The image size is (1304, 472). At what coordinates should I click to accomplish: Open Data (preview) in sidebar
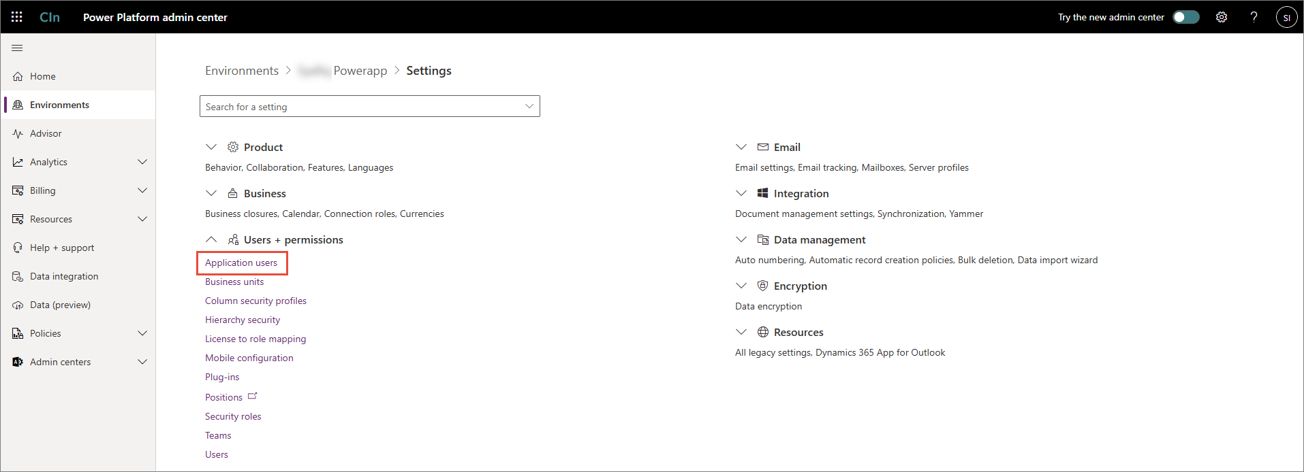coord(78,305)
